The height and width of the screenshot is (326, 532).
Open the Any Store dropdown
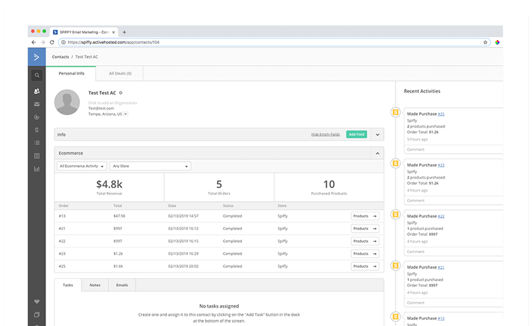tap(151, 166)
